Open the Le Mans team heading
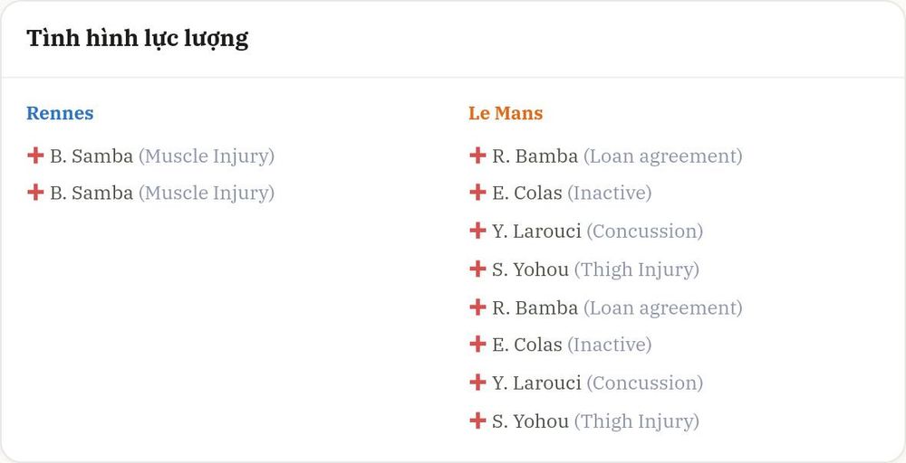Screen dimensions: 906x463 506,113
